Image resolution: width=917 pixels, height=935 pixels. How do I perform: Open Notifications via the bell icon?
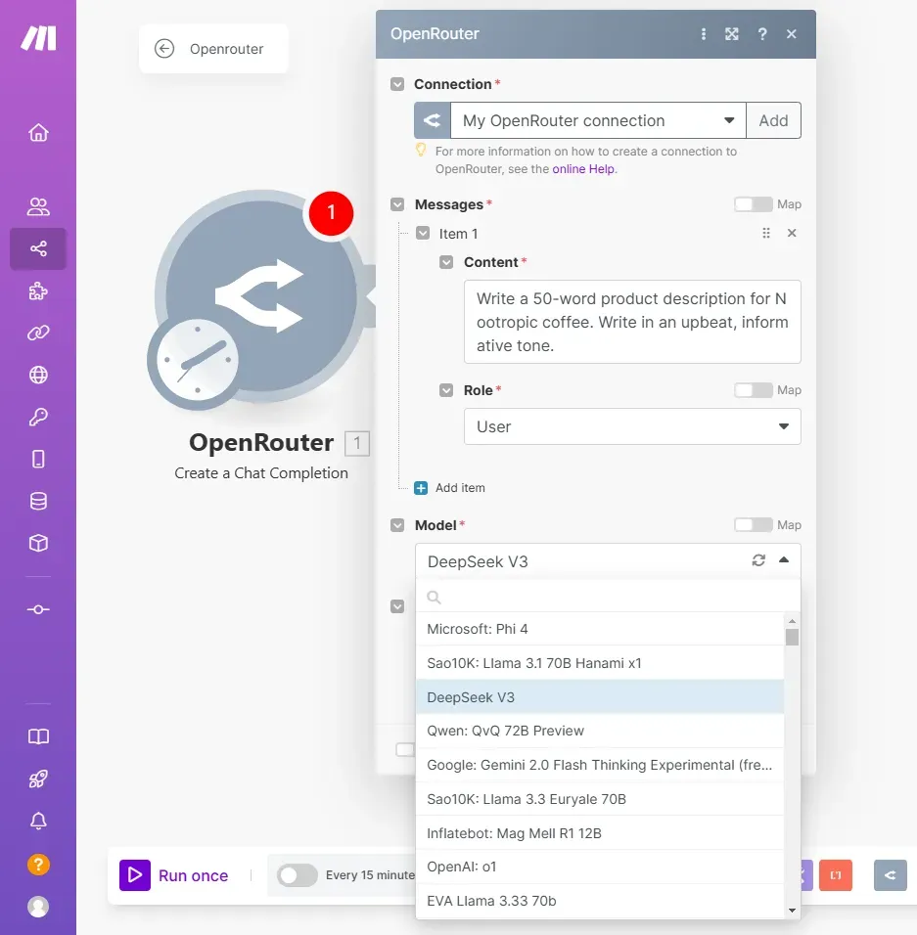pos(38,822)
